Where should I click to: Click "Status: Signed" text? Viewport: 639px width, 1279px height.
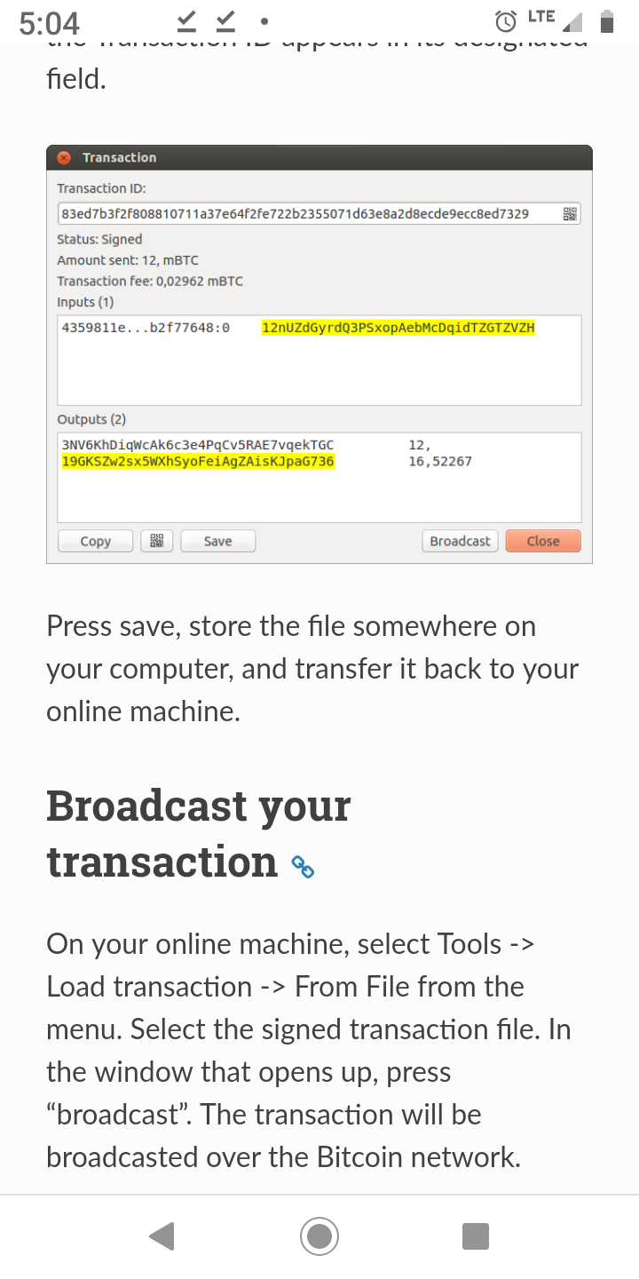[x=99, y=239]
